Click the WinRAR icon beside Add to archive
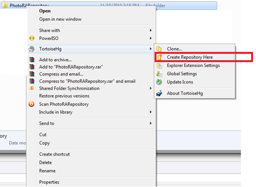Viewport: 256px width, 187px height. click(x=32, y=60)
